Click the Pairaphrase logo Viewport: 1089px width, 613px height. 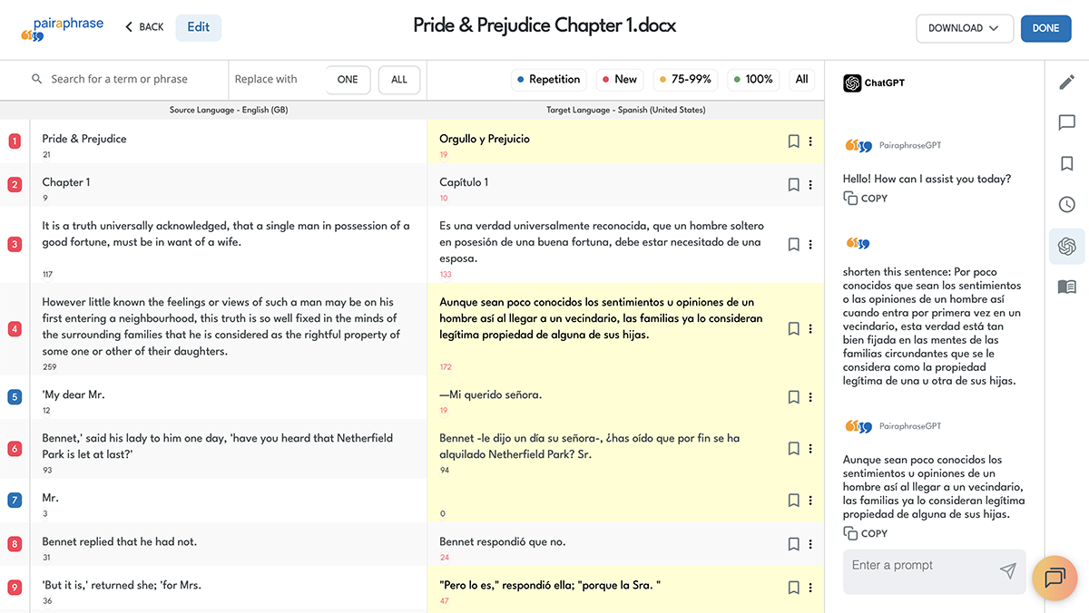(62, 29)
